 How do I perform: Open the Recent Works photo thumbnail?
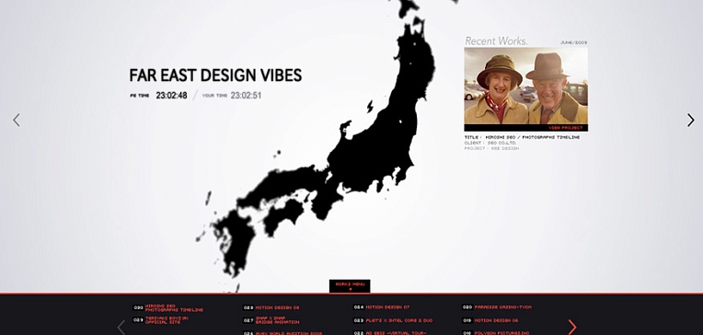click(525, 87)
